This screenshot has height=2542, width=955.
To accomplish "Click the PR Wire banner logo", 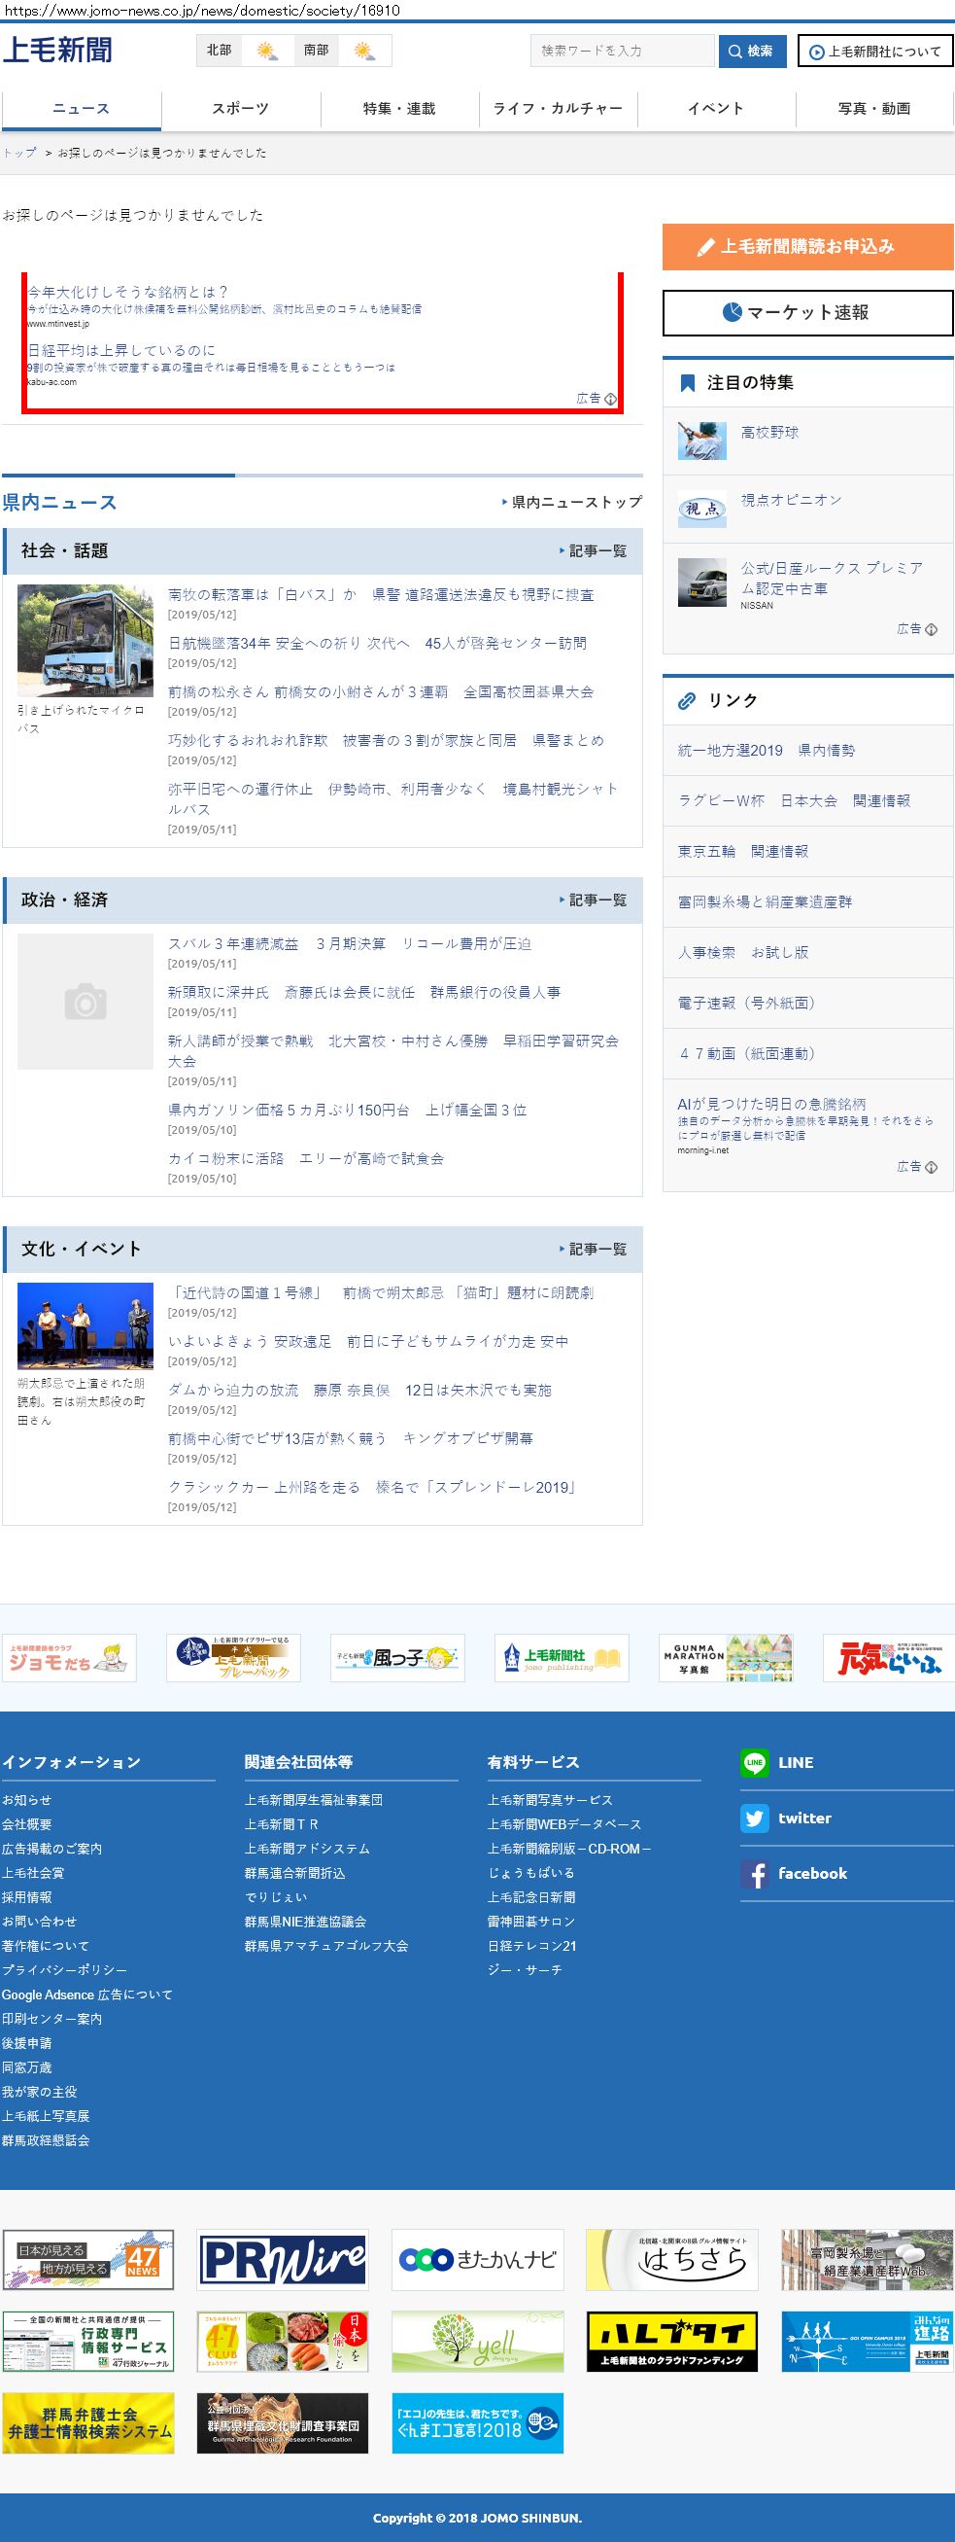I will (282, 2259).
